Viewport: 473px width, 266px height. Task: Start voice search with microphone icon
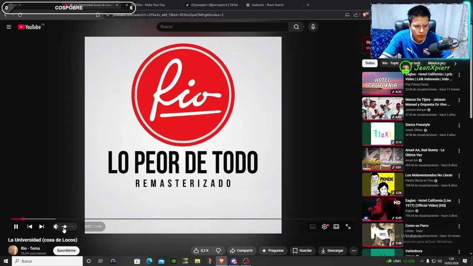click(313, 27)
